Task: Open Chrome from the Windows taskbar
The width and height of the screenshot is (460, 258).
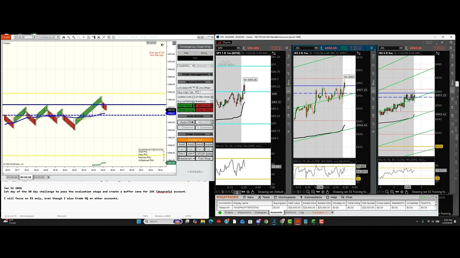Action: [266, 221]
